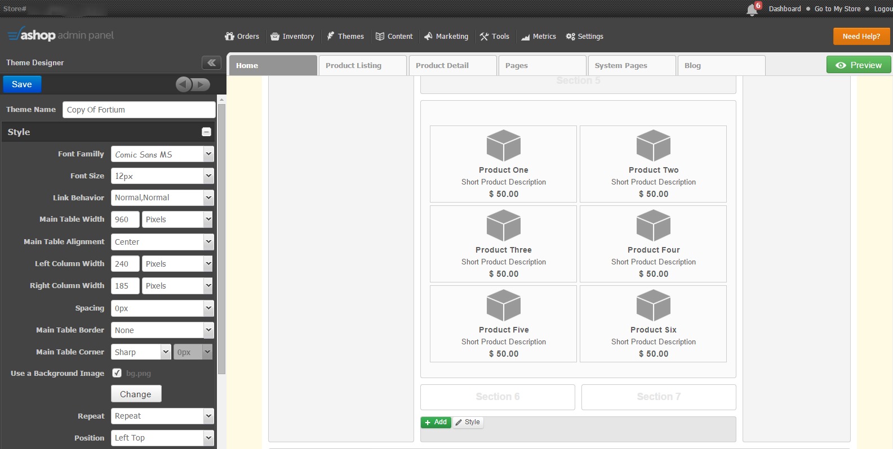The image size is (893, 449).
Task: Click the Main Table Width value field
Action: tap(125, 219)
